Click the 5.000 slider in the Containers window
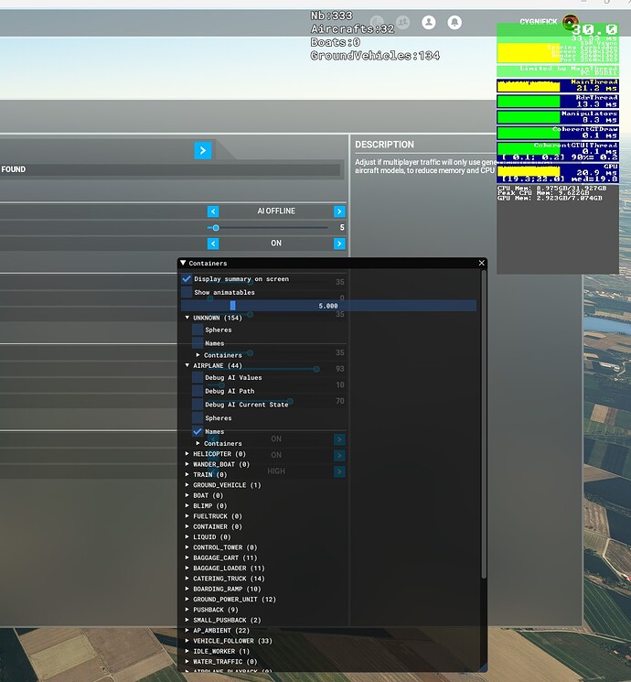Viewport: 631px width, 682px height. (328, 306)
